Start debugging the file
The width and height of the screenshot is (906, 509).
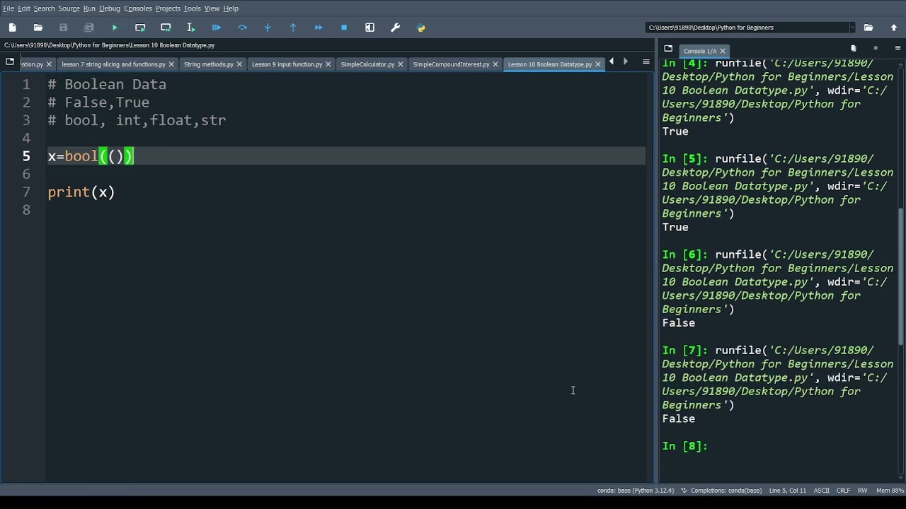pos(217,28)
